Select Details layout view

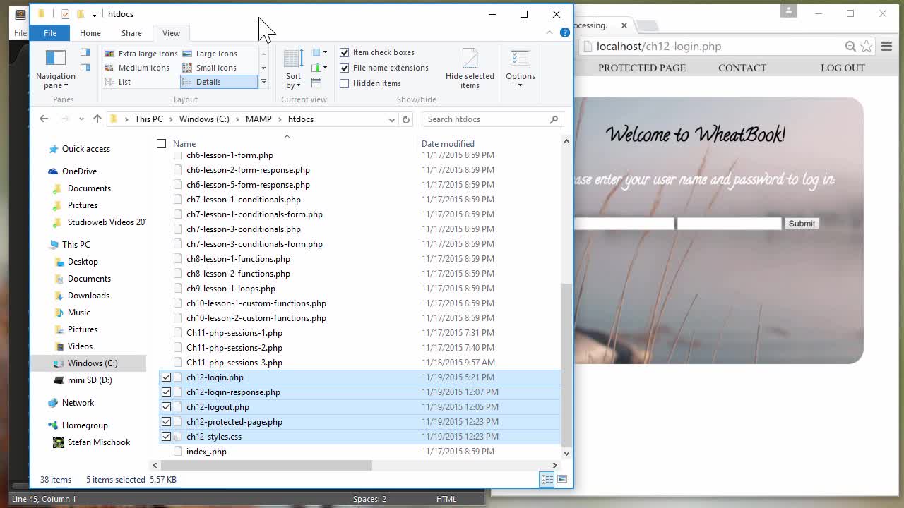[x=218, y=82]
